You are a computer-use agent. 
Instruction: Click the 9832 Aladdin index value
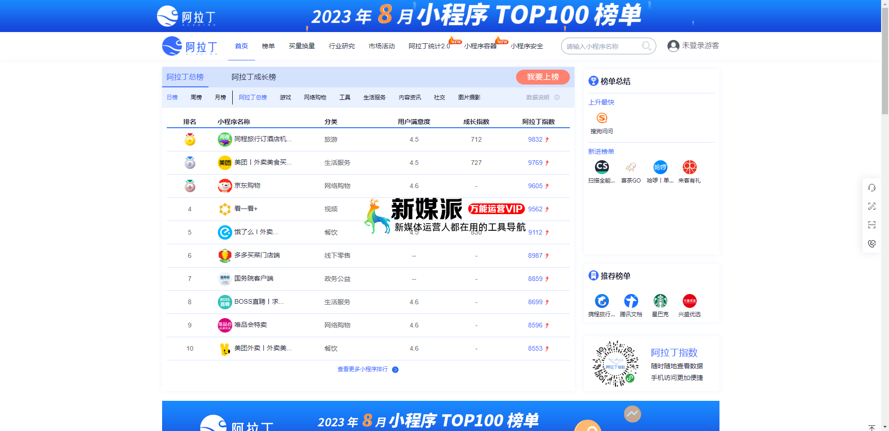point(535,139)
